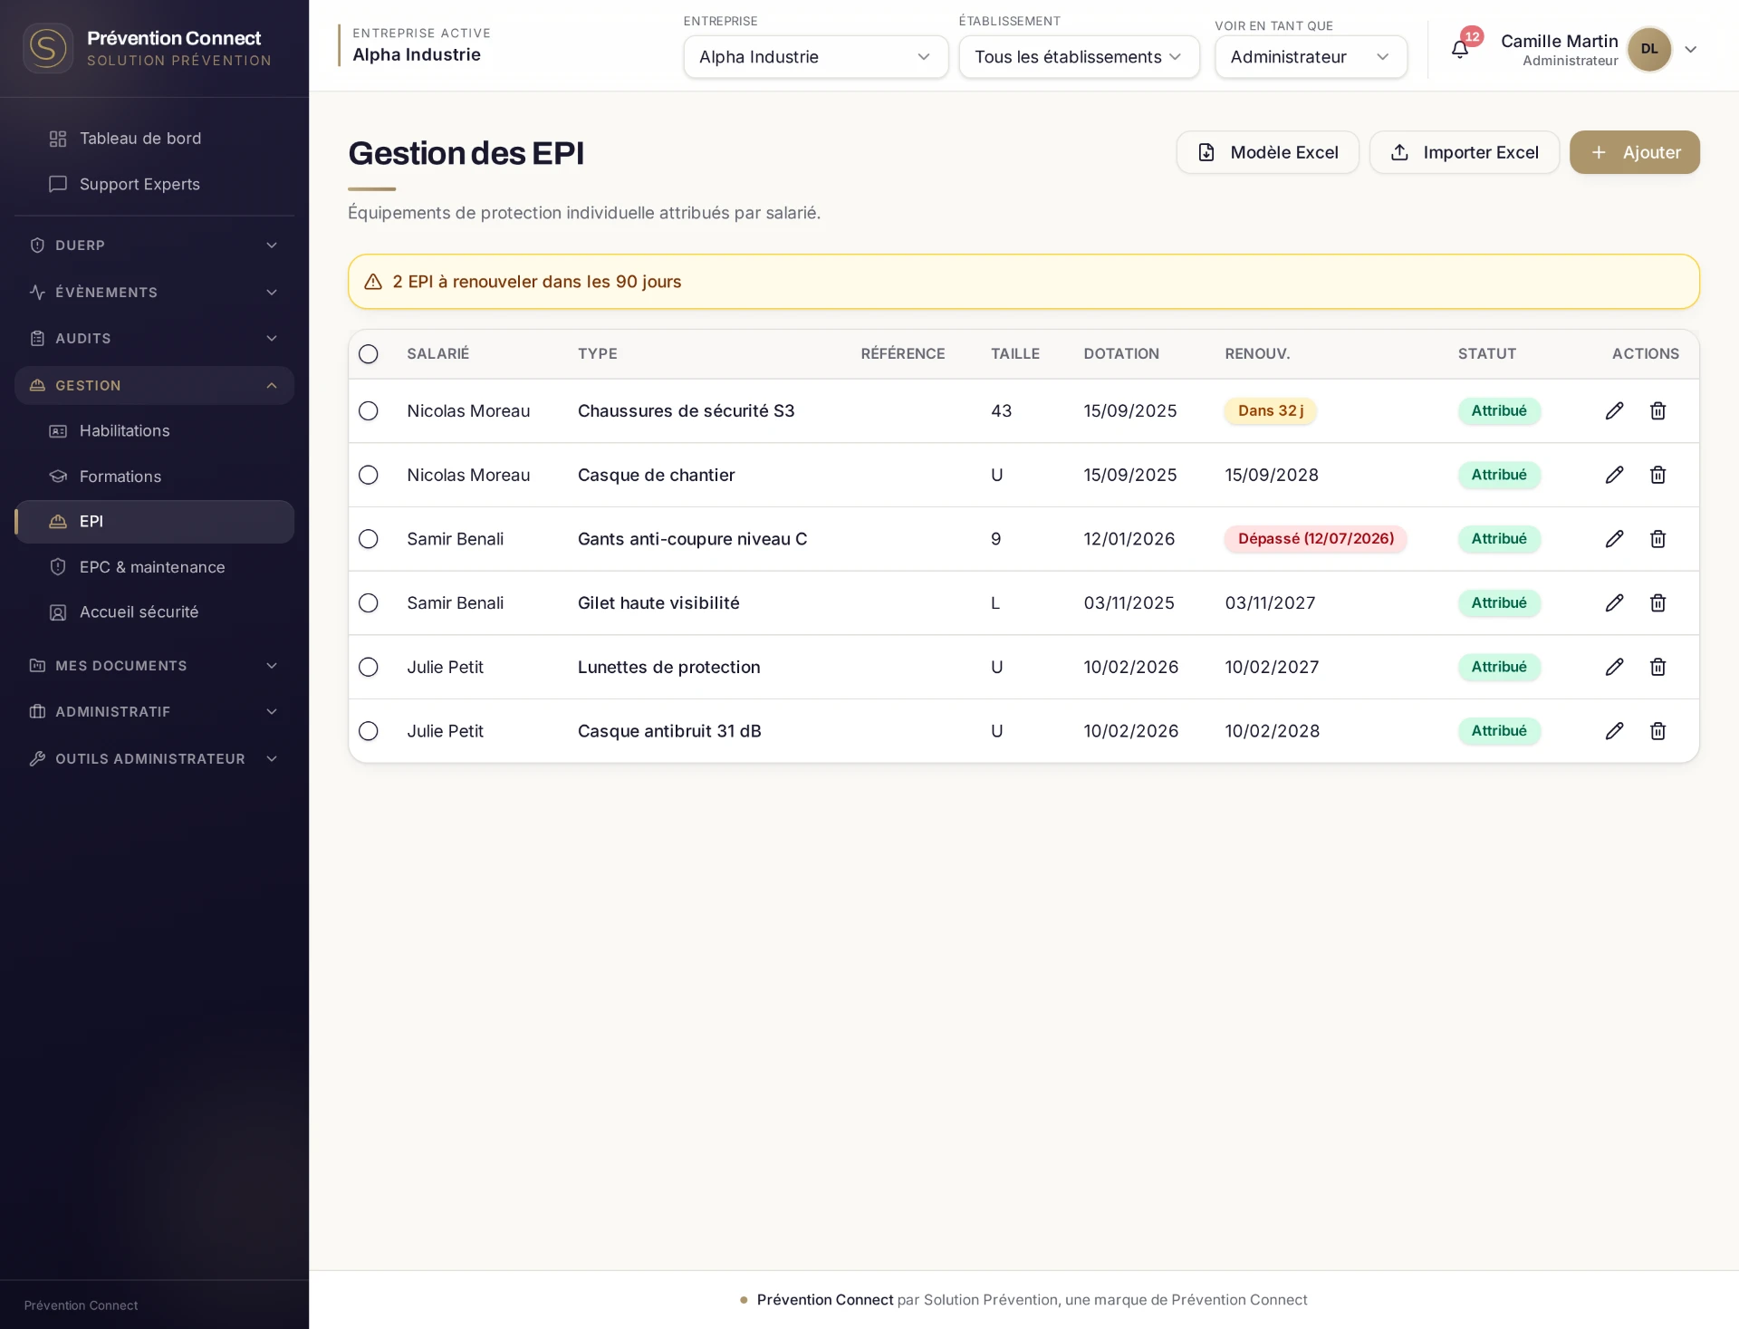Screen dimensions: 1739x1329
Task: Edit the Casque antibruit 31 dB row
Action: coord(1614,731)
